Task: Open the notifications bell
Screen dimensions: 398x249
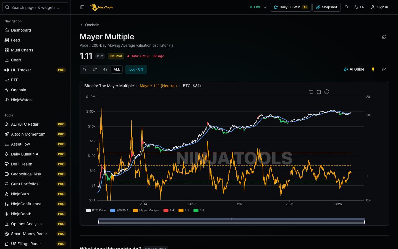Action: (x=346, y=7)
